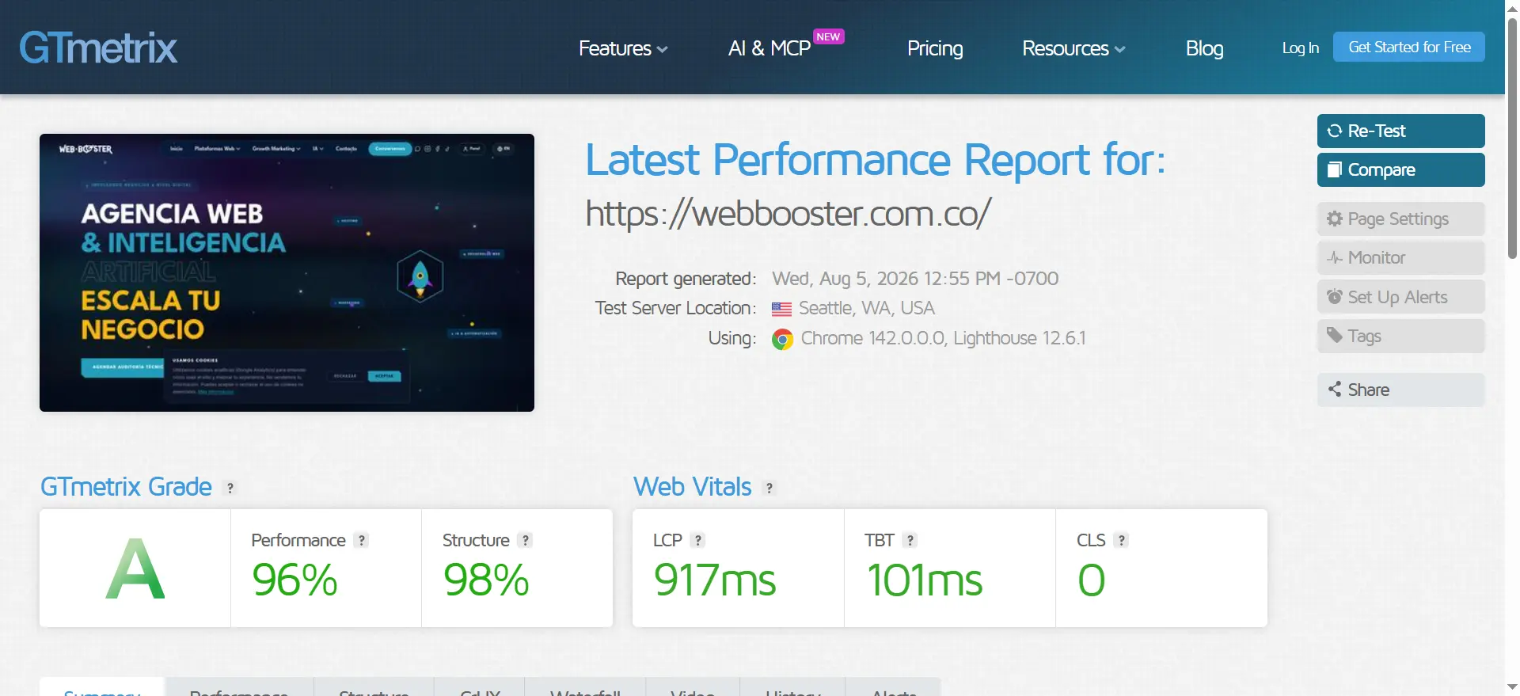The width and height of the screenshot is (1520, 696).
Task: Click the Monitor button
Action: click(x=1401, y=257)
